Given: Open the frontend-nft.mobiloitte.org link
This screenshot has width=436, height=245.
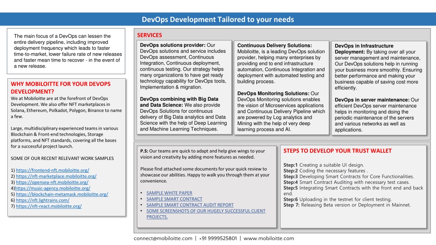Looking at the screenshot, I should point(52,170).
